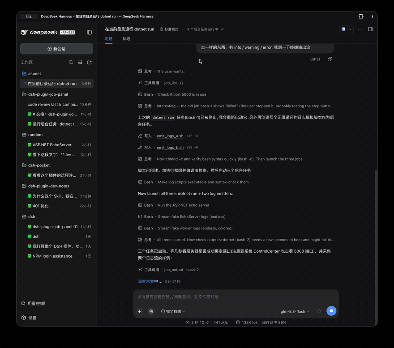Toggle checkbox of '# 交接: dsh-plugin-jo...'
The image size is (394, 348).
pos(30,114)
